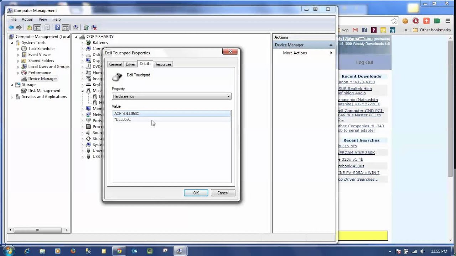Open the Action menu
The width and height of the screenshot is (456, 256).
[x=27, y=19]
